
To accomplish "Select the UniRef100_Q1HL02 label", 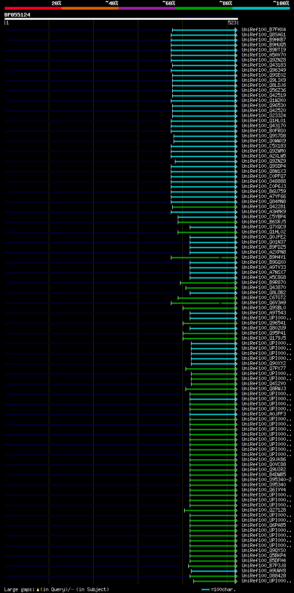I will (264, 232).
